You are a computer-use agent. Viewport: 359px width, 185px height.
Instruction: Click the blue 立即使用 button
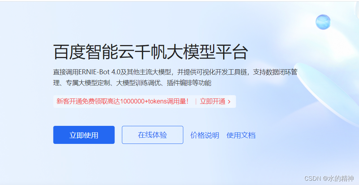pos(84,135)
